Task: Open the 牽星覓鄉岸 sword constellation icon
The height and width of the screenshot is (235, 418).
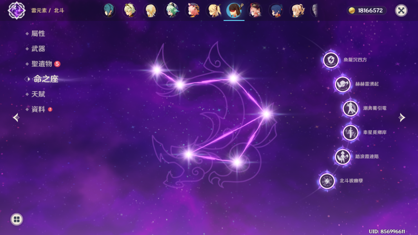Action: (x=350, y=132)
